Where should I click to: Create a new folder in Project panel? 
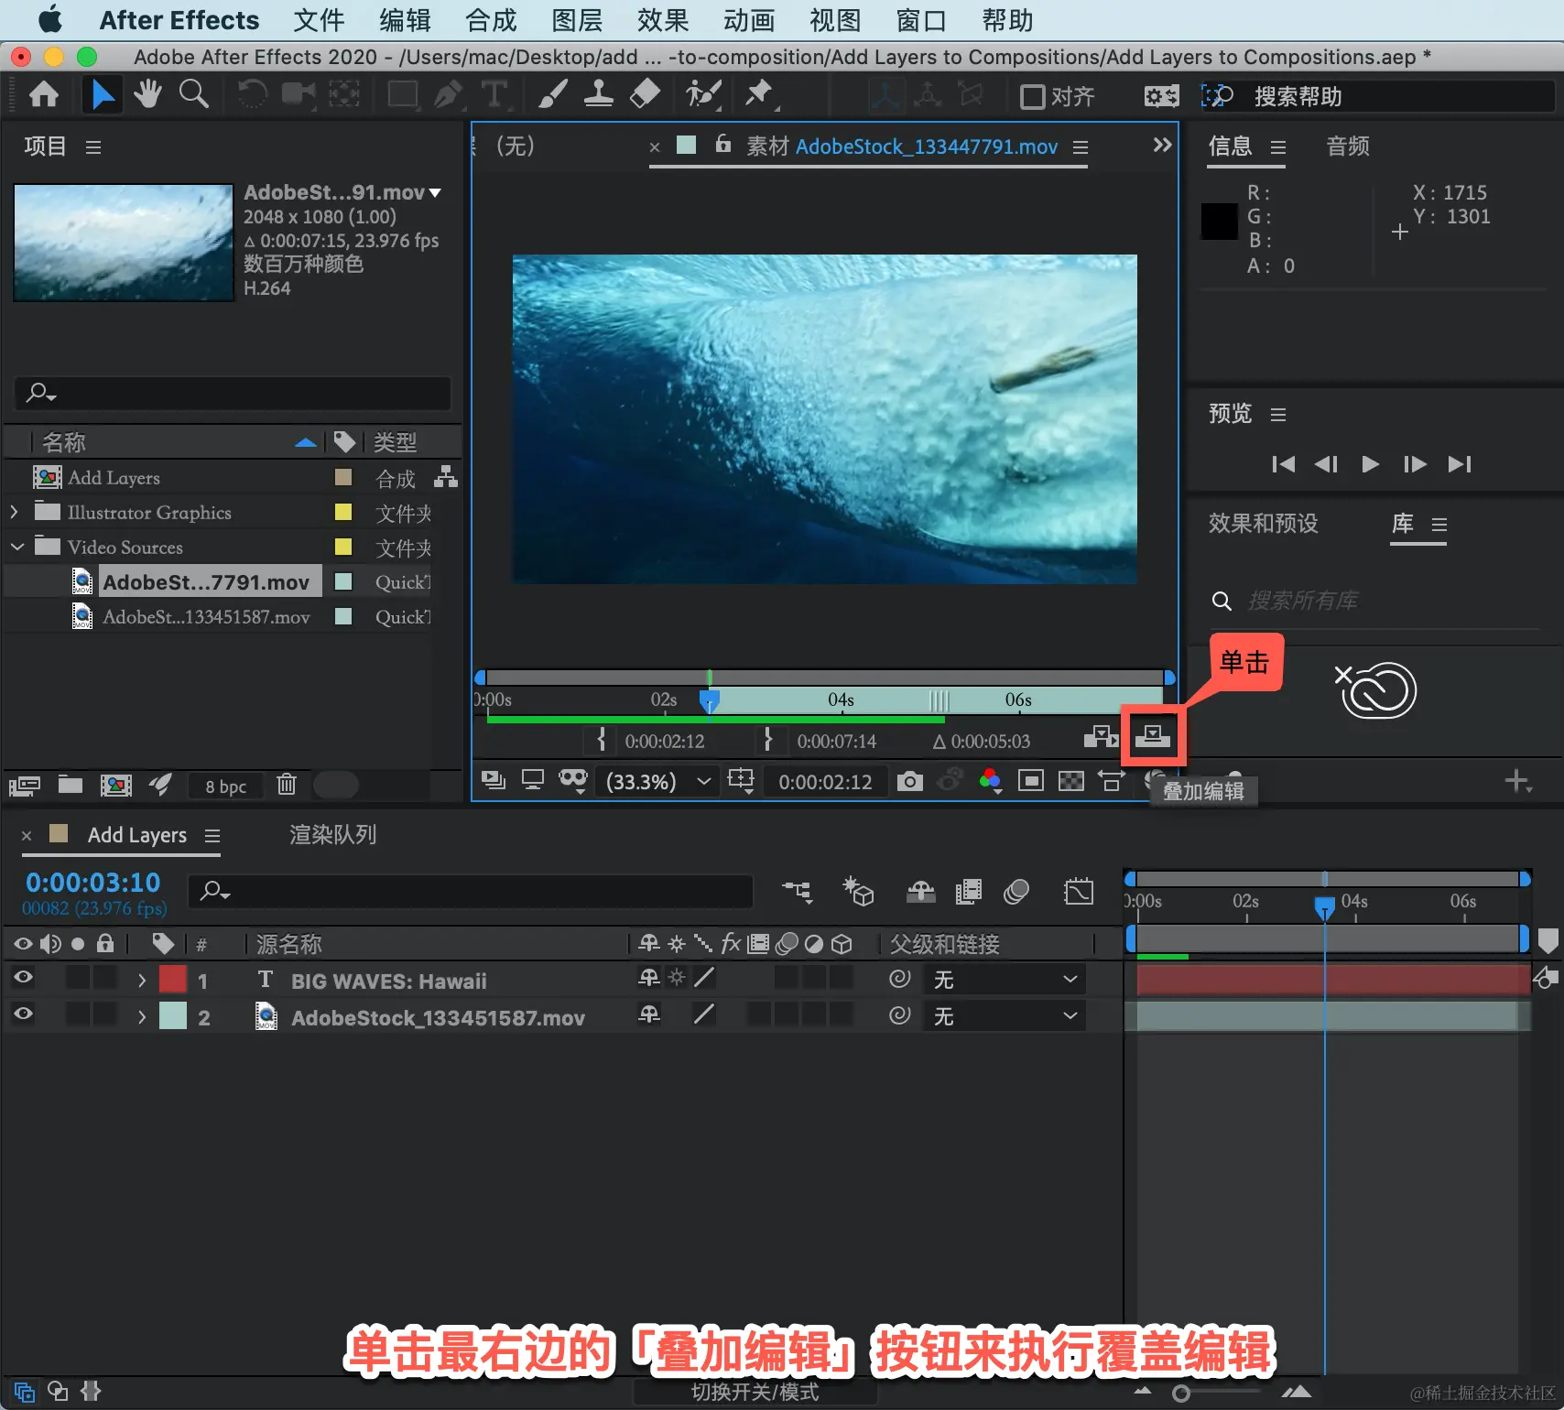[x=71, y=784]
